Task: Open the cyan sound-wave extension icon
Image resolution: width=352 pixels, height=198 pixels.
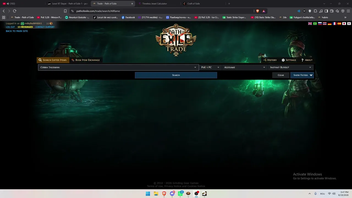Action: pyautogui.click(x=299, y=11)
